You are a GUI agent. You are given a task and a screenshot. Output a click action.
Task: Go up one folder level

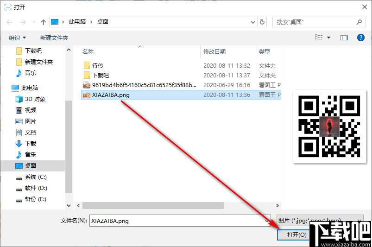pyautogui.click(x=44, y=22)
